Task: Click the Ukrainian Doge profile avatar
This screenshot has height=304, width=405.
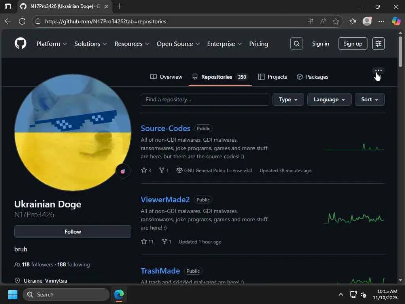Action: pyautogui.click(x=73, y=133)
